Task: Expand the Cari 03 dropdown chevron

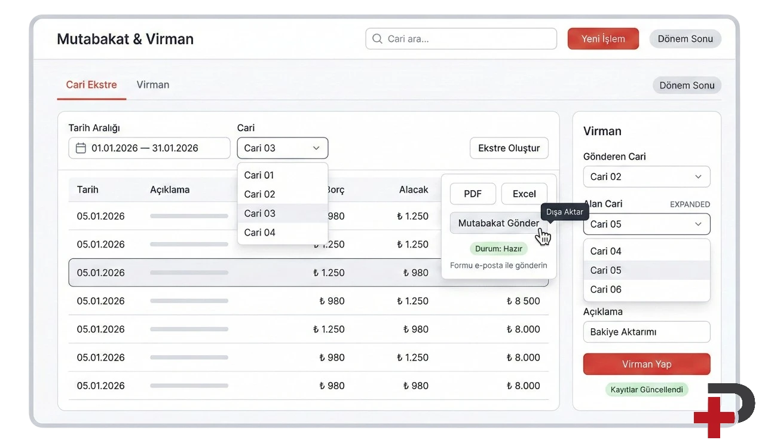Action: pyautogui.click(x=316, y=148)
